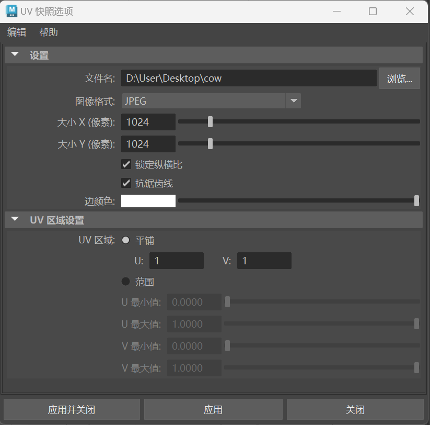Click the V tile value field

click(264, 261)
